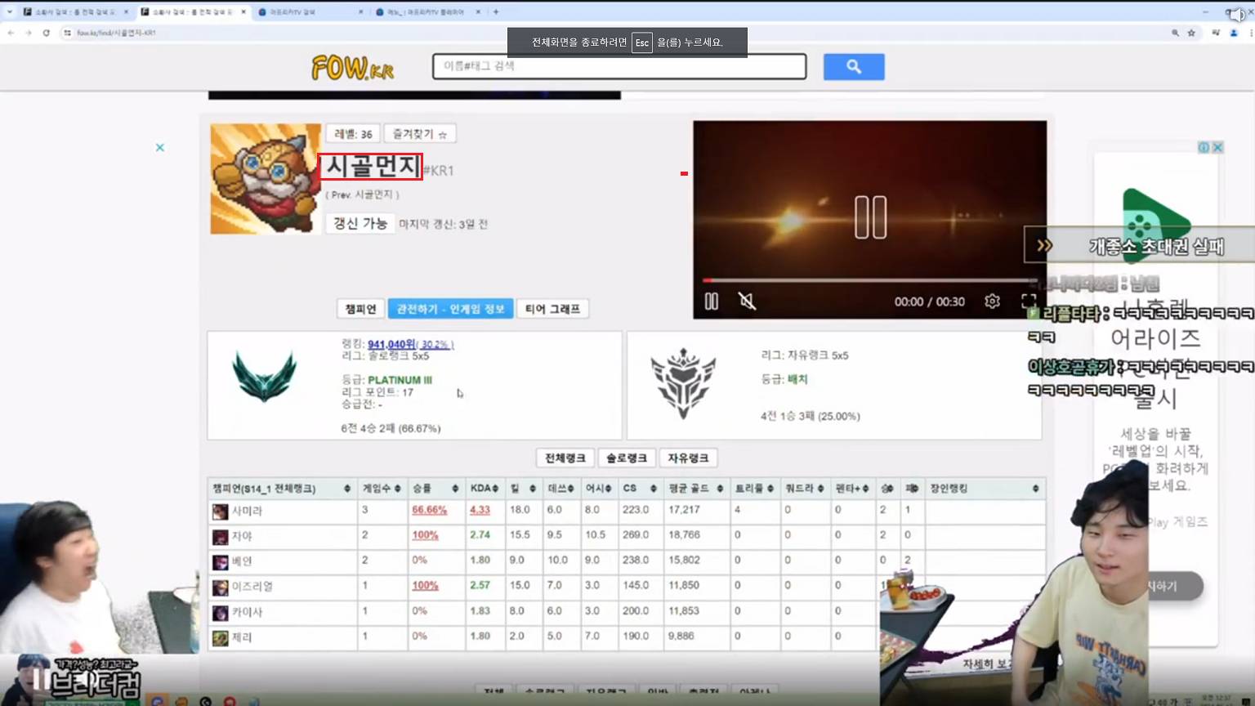Select the 티어 그래프 tab

(x=552, y=309)
